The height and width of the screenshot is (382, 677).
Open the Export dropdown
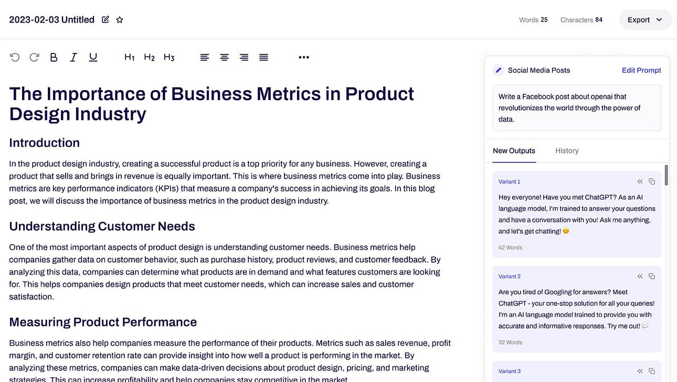pyautogui.click(x=646, y=20)
